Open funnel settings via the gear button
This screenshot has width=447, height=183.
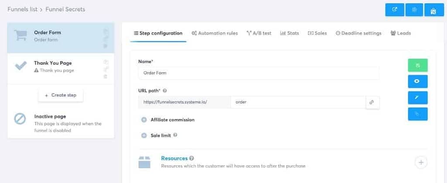[414, 10]
